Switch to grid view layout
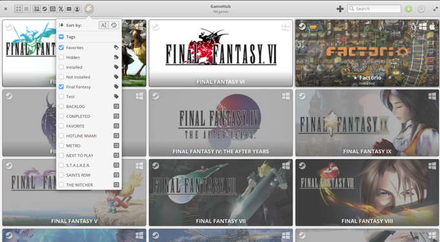This screenshot has height=242, width=440. [19, 9]
